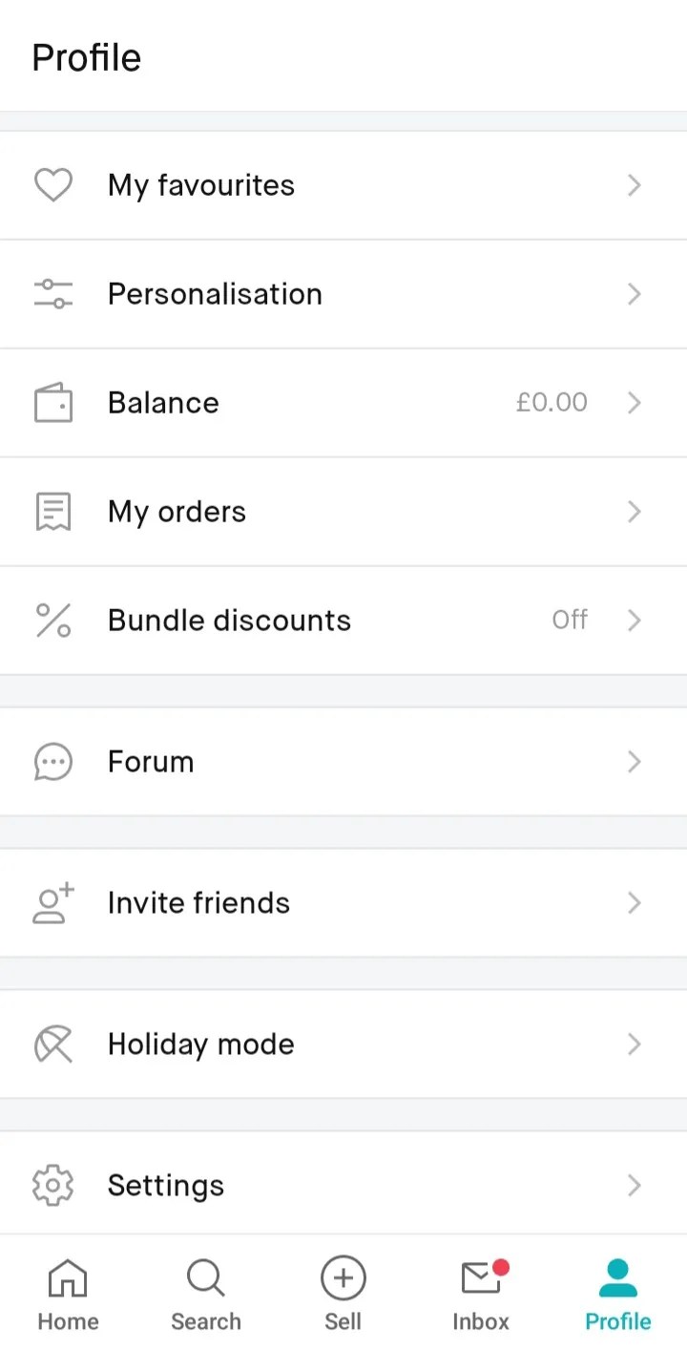Go to the Search tab

coord(205,1295)
